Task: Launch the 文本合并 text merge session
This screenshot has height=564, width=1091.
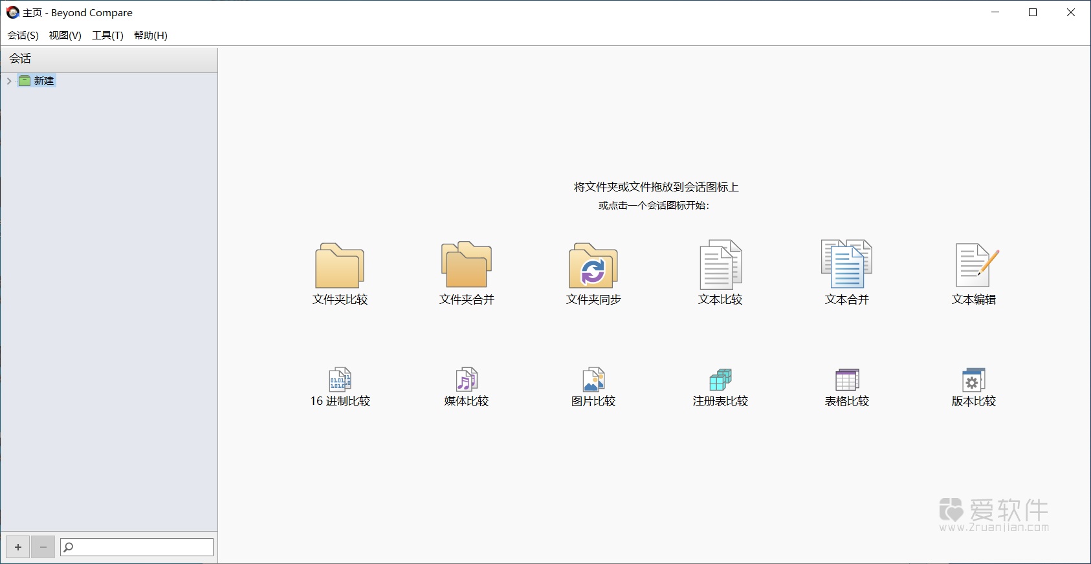Action: click(x=847, y=264)
